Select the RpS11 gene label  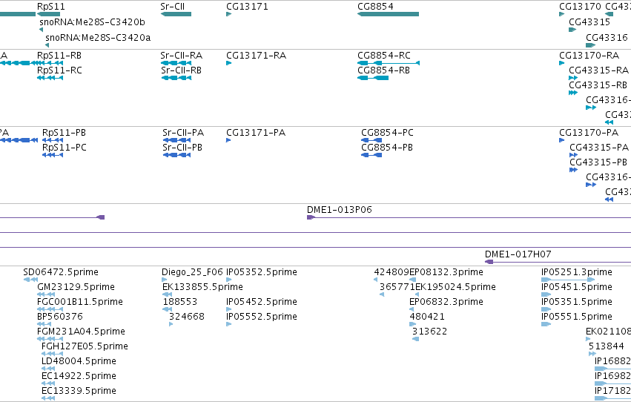tap(50, 7)
